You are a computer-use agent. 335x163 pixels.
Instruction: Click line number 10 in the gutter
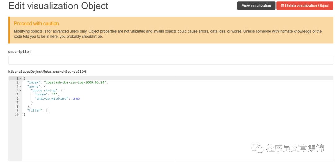[17, 114]
